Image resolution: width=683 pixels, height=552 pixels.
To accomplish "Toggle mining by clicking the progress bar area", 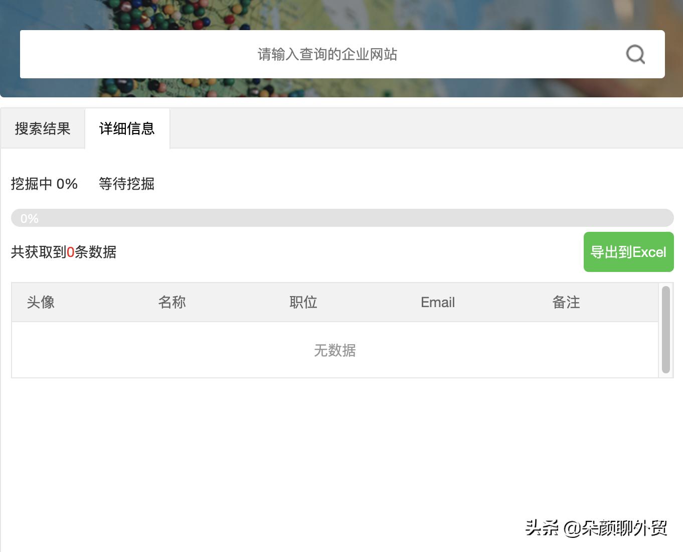I will point(343,218).
